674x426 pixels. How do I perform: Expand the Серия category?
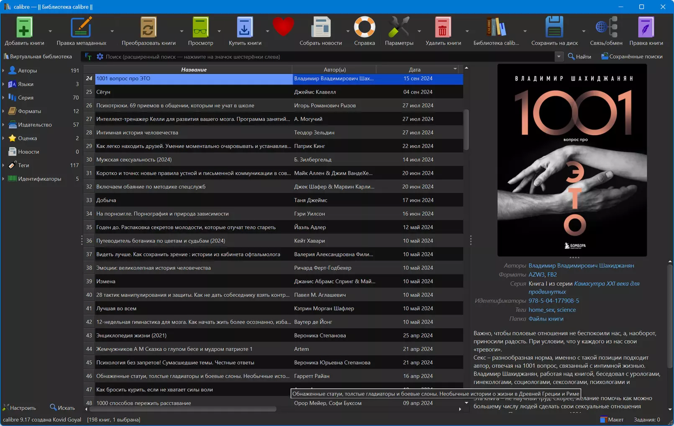pyautogui.click(x=3, y=98)
